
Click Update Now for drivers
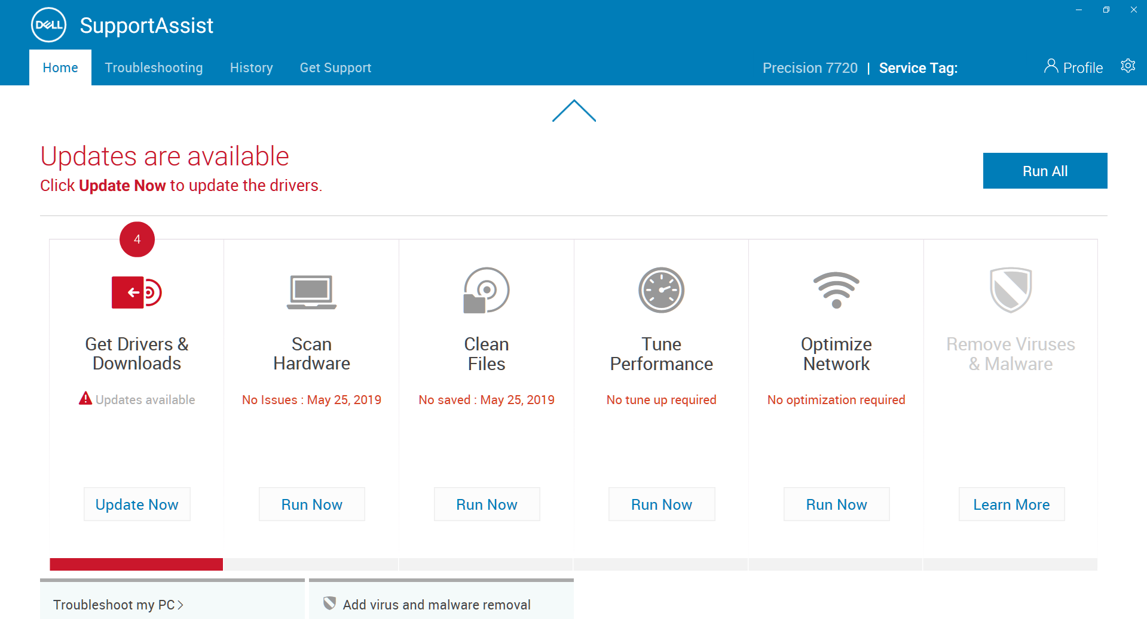[x=137, y=504]
